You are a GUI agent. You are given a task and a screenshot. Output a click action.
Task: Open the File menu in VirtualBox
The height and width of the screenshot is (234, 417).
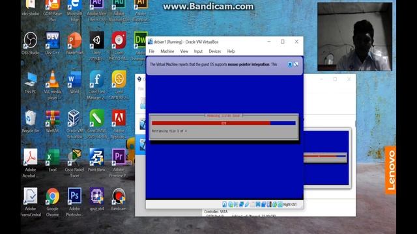click(152, 51)
